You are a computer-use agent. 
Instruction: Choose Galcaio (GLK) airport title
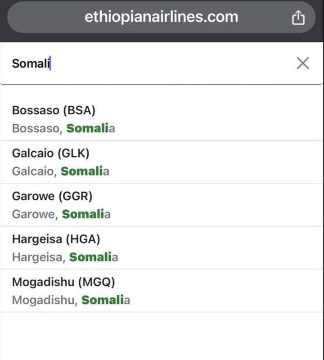coord(50,153)
